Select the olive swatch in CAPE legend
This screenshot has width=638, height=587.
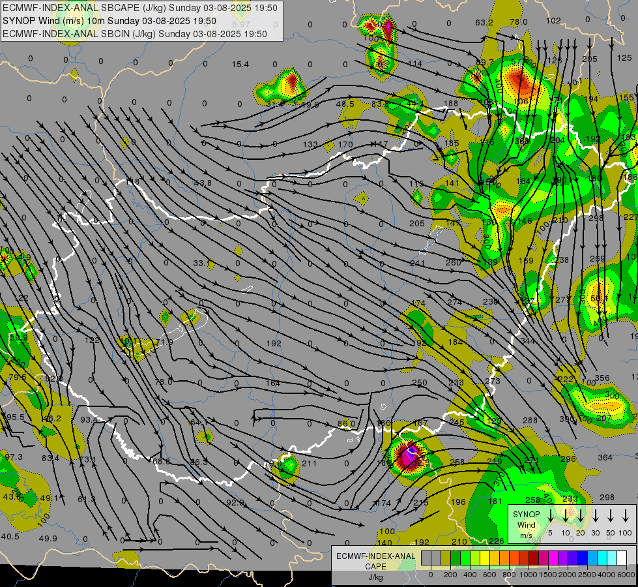coord(446,558)
